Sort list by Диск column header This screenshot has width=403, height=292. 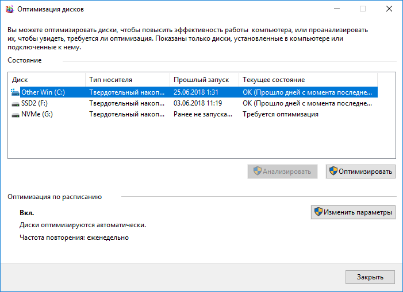(x=46, y=80)
